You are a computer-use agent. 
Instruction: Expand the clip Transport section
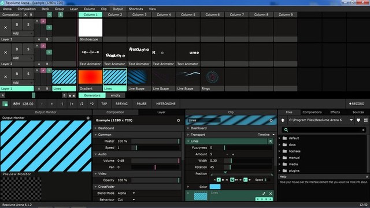pos(188,135)
